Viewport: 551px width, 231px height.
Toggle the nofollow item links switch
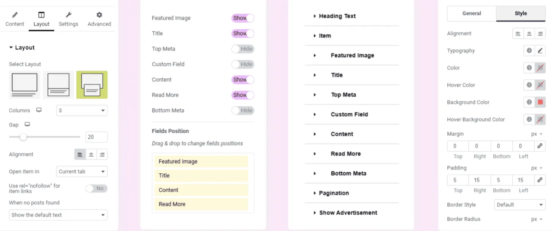[97, 188]
